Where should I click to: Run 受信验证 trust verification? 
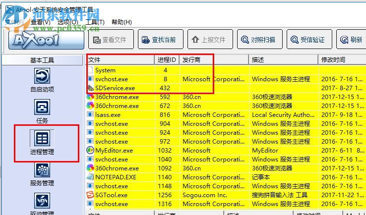tap(309, 39)
